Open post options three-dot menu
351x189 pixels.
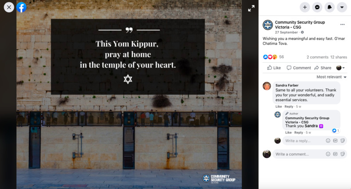click(342, 25)
